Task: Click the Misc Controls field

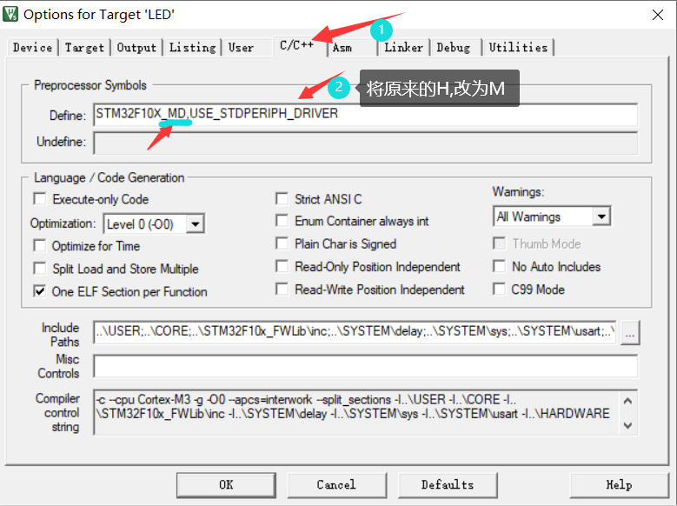Action: click(365, 366)
